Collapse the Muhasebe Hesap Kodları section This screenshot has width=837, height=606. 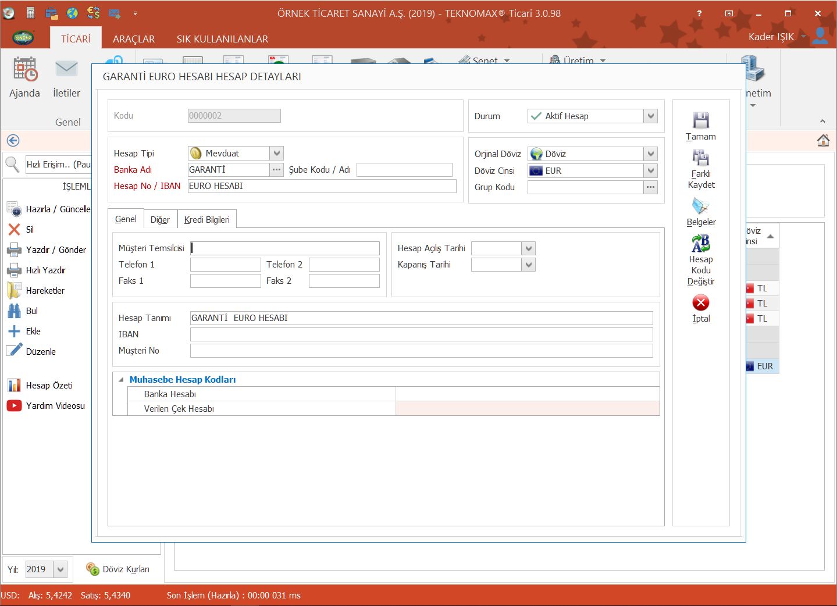[x=121, y=380]
